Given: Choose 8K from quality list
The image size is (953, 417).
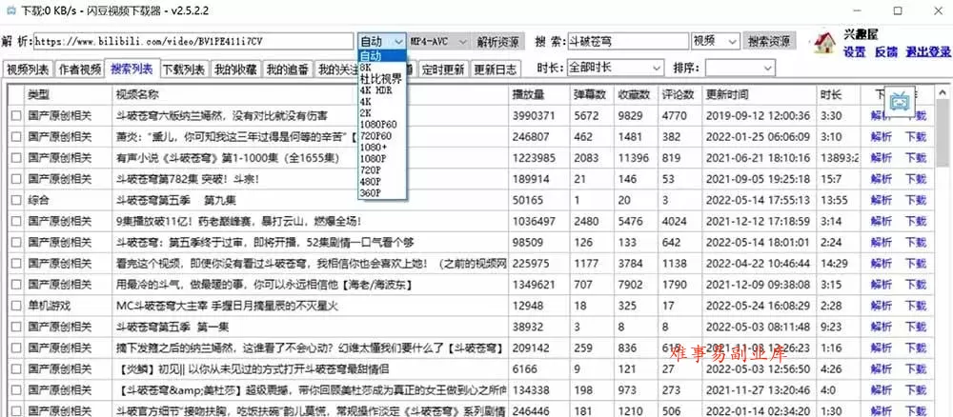Looking at the screenshot, I should pyautogui.click(x=382, y=66).
